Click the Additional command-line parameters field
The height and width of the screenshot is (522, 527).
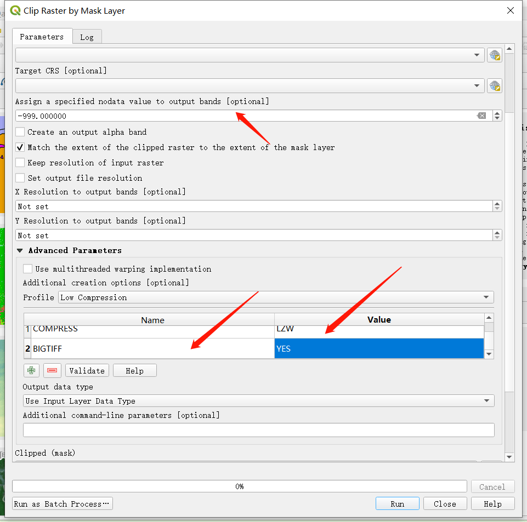point(258,430)
